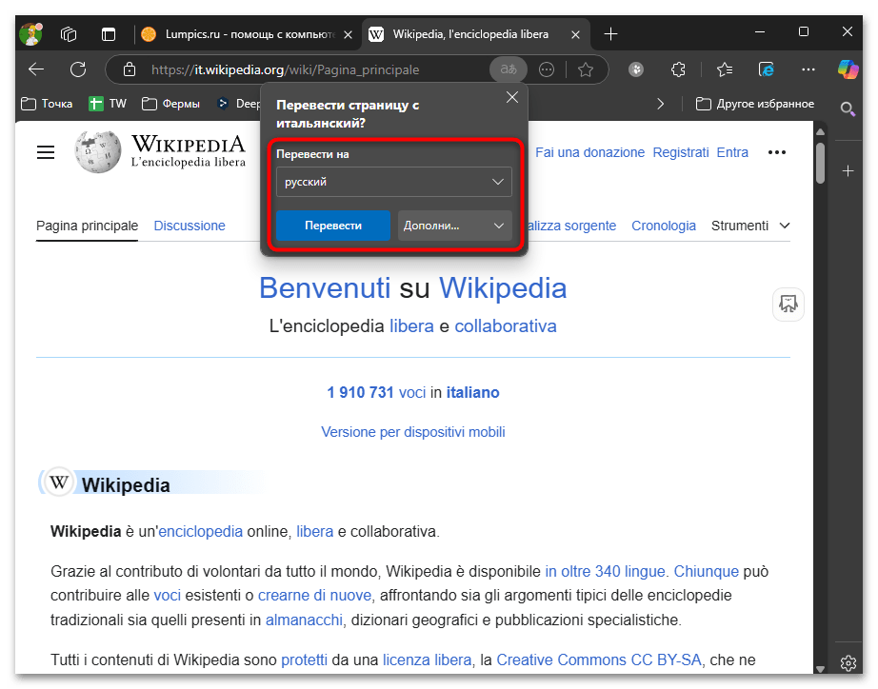Close the Wikipedia tab

[x=575, y=34]
